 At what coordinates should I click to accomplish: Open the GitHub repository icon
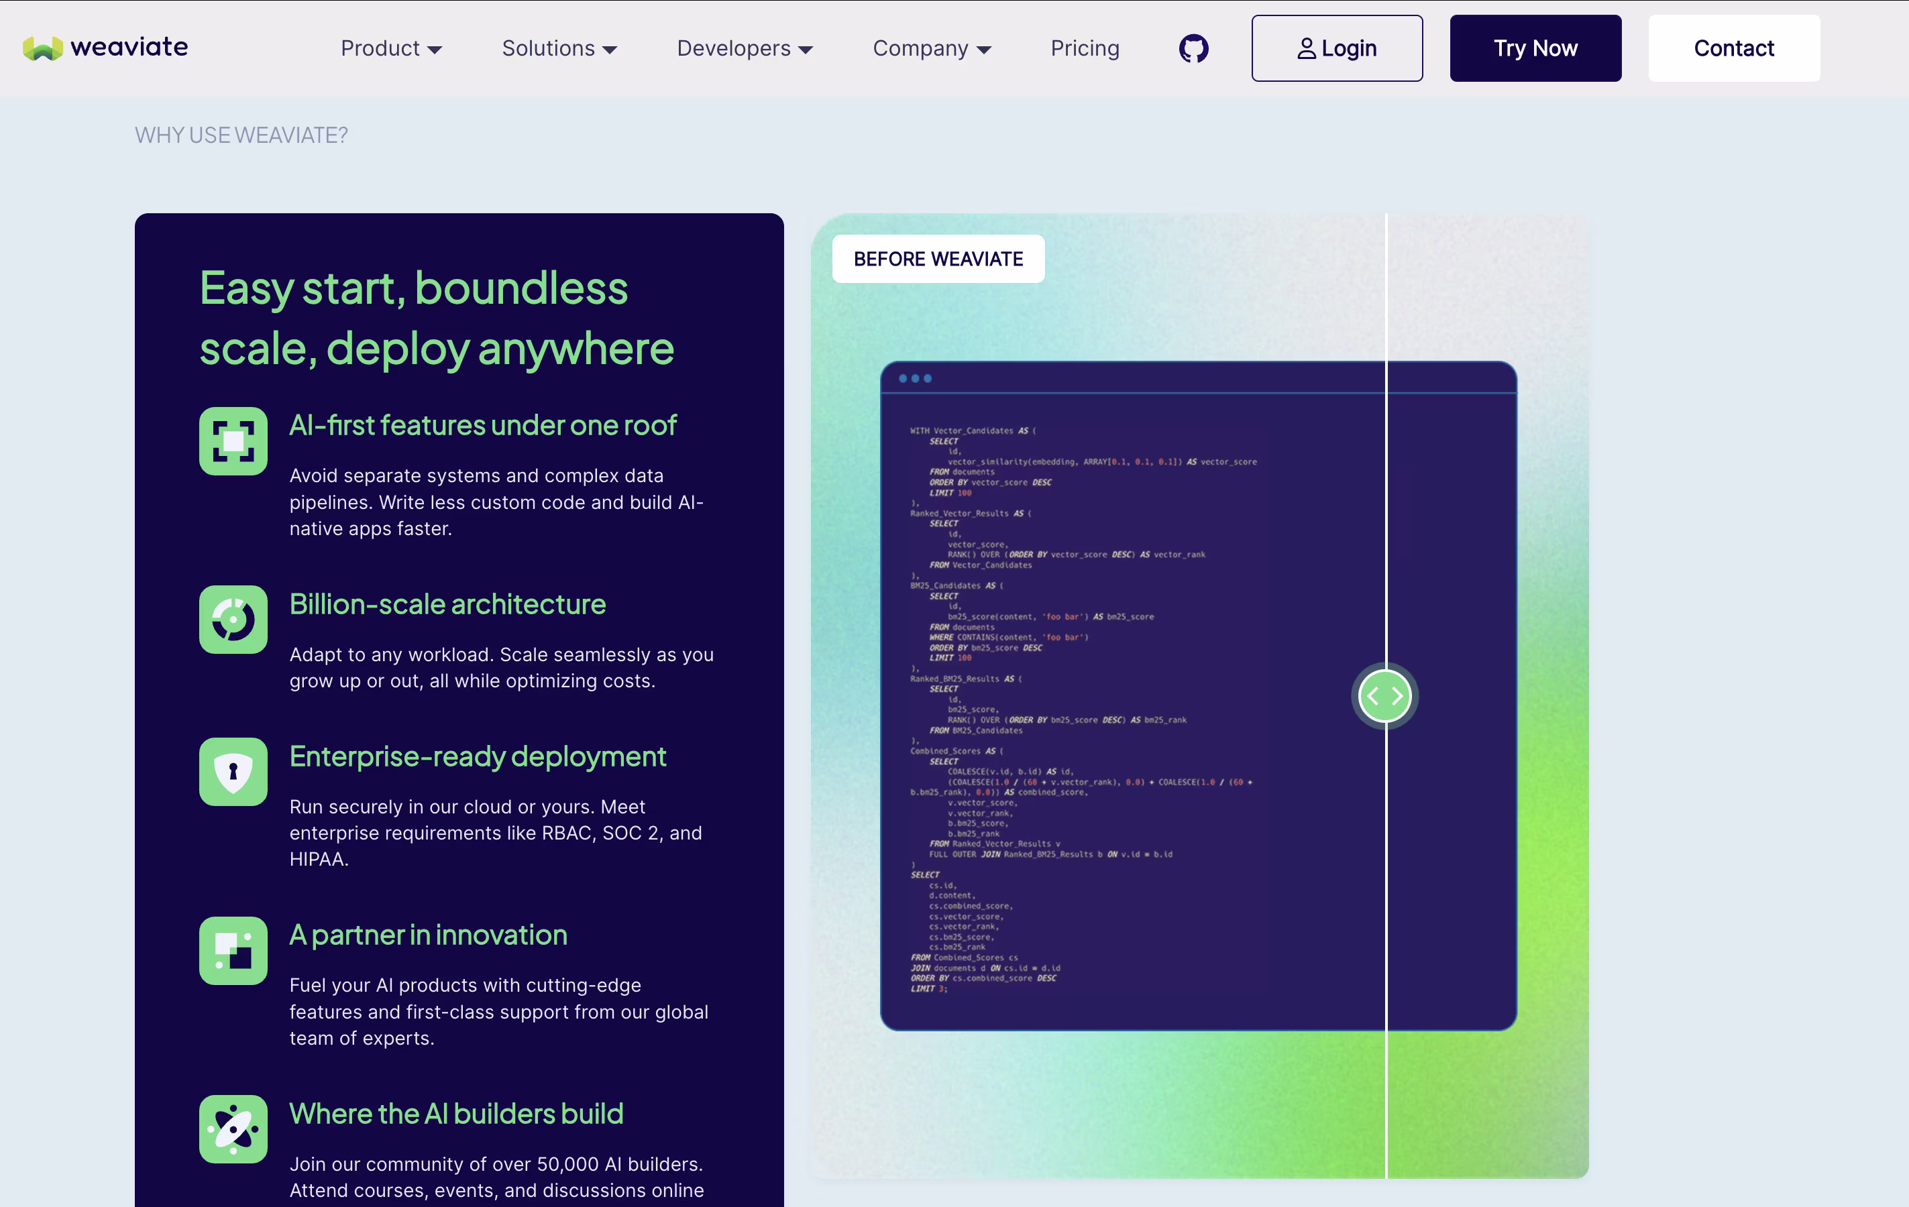click(x=1193, y=48)
